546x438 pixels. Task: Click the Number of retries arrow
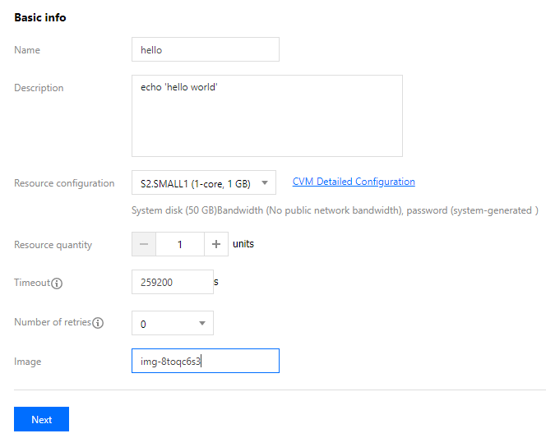click(202, 323)
